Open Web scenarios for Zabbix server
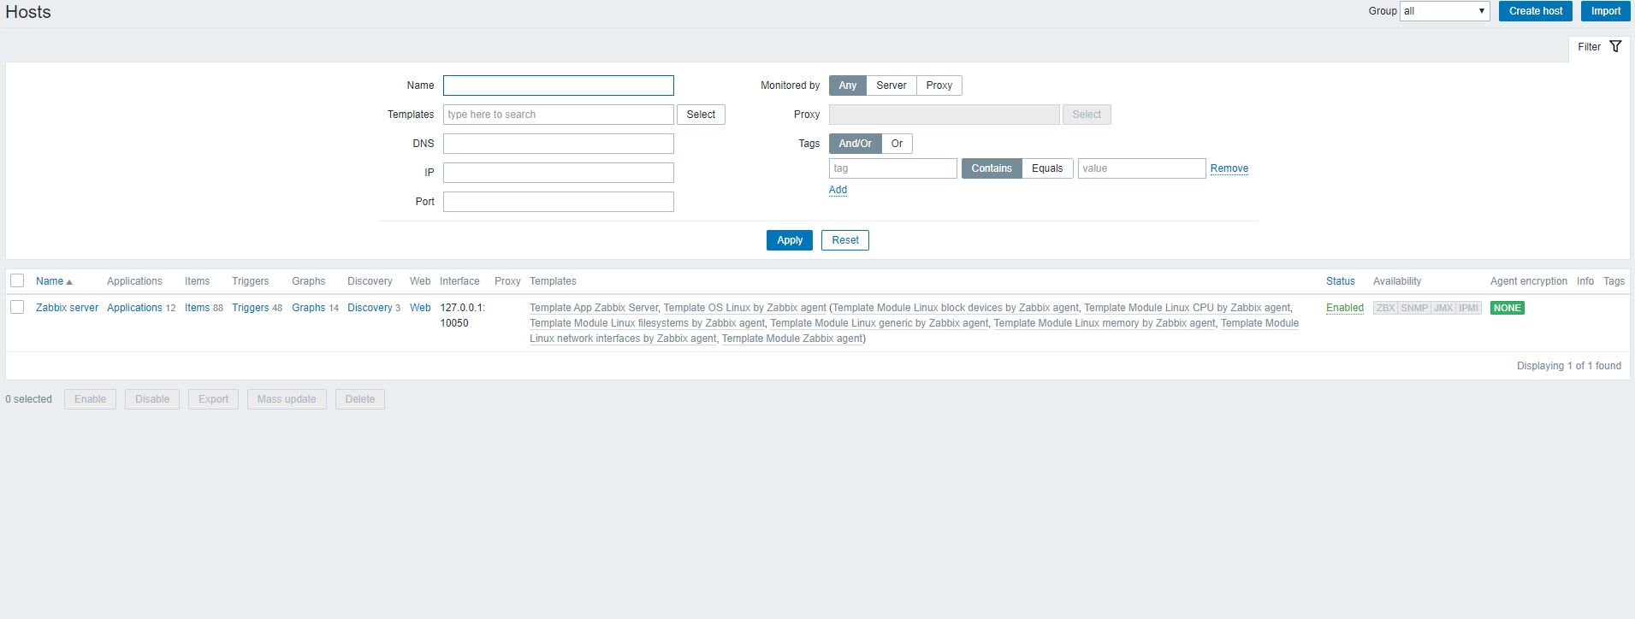 [x=420, y=308]
